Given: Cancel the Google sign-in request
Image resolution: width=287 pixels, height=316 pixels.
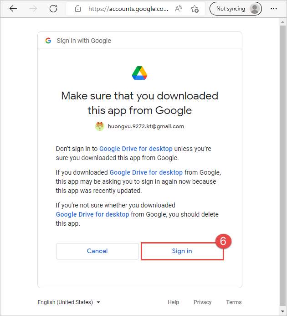Looking at the screenshot, I should point(97,251).
